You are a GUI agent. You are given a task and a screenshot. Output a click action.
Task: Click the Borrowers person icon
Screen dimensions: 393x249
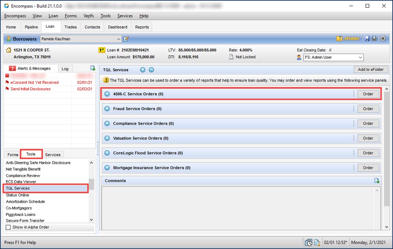pyautogui.click(x=9, y=39)
